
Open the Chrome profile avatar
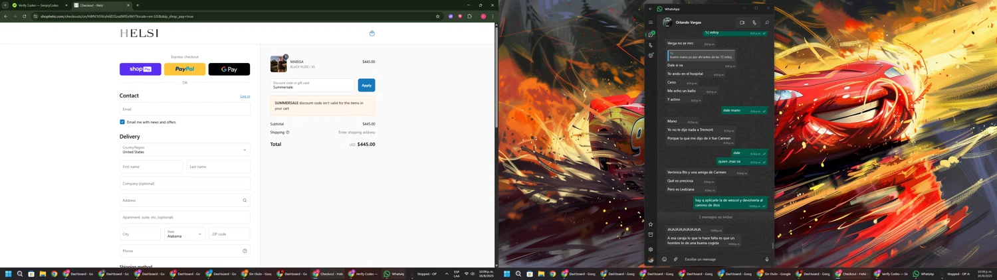pos(483,16)
